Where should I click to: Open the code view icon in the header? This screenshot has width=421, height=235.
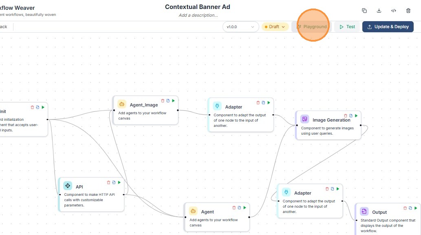(x=394, y=11)
